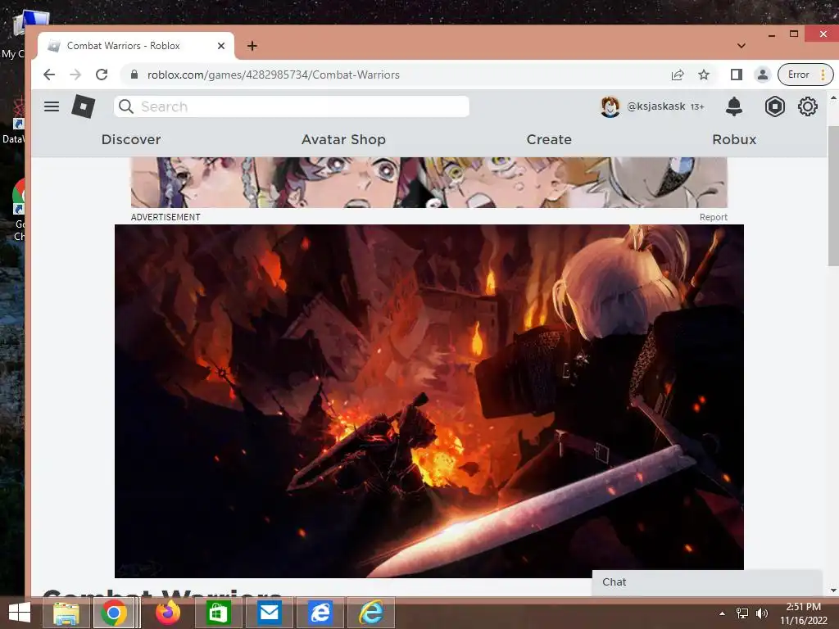Viewport: 839px width, 629px height.
Task: Go back to the previous page
Action: (49, 75)
